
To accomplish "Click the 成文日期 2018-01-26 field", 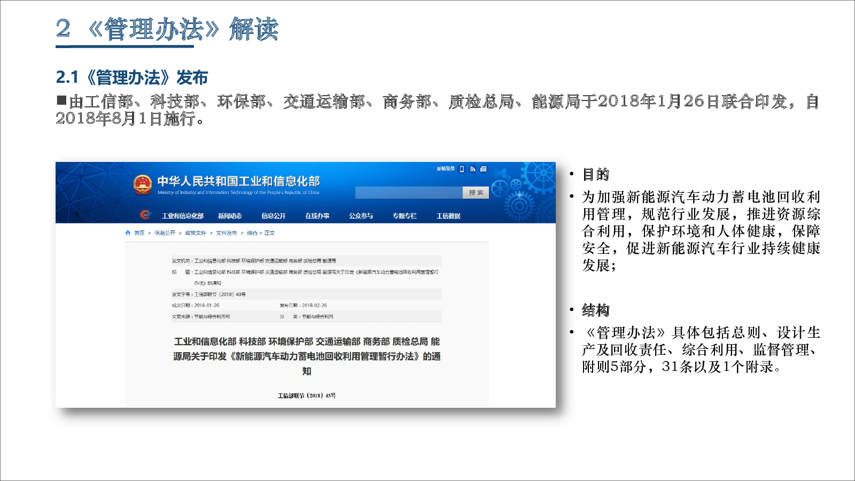I will pyautogui.click(x=196, y=306).
